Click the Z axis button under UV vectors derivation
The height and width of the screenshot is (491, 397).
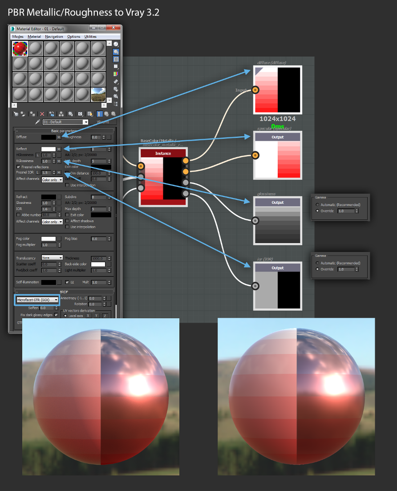click(105, 316)
